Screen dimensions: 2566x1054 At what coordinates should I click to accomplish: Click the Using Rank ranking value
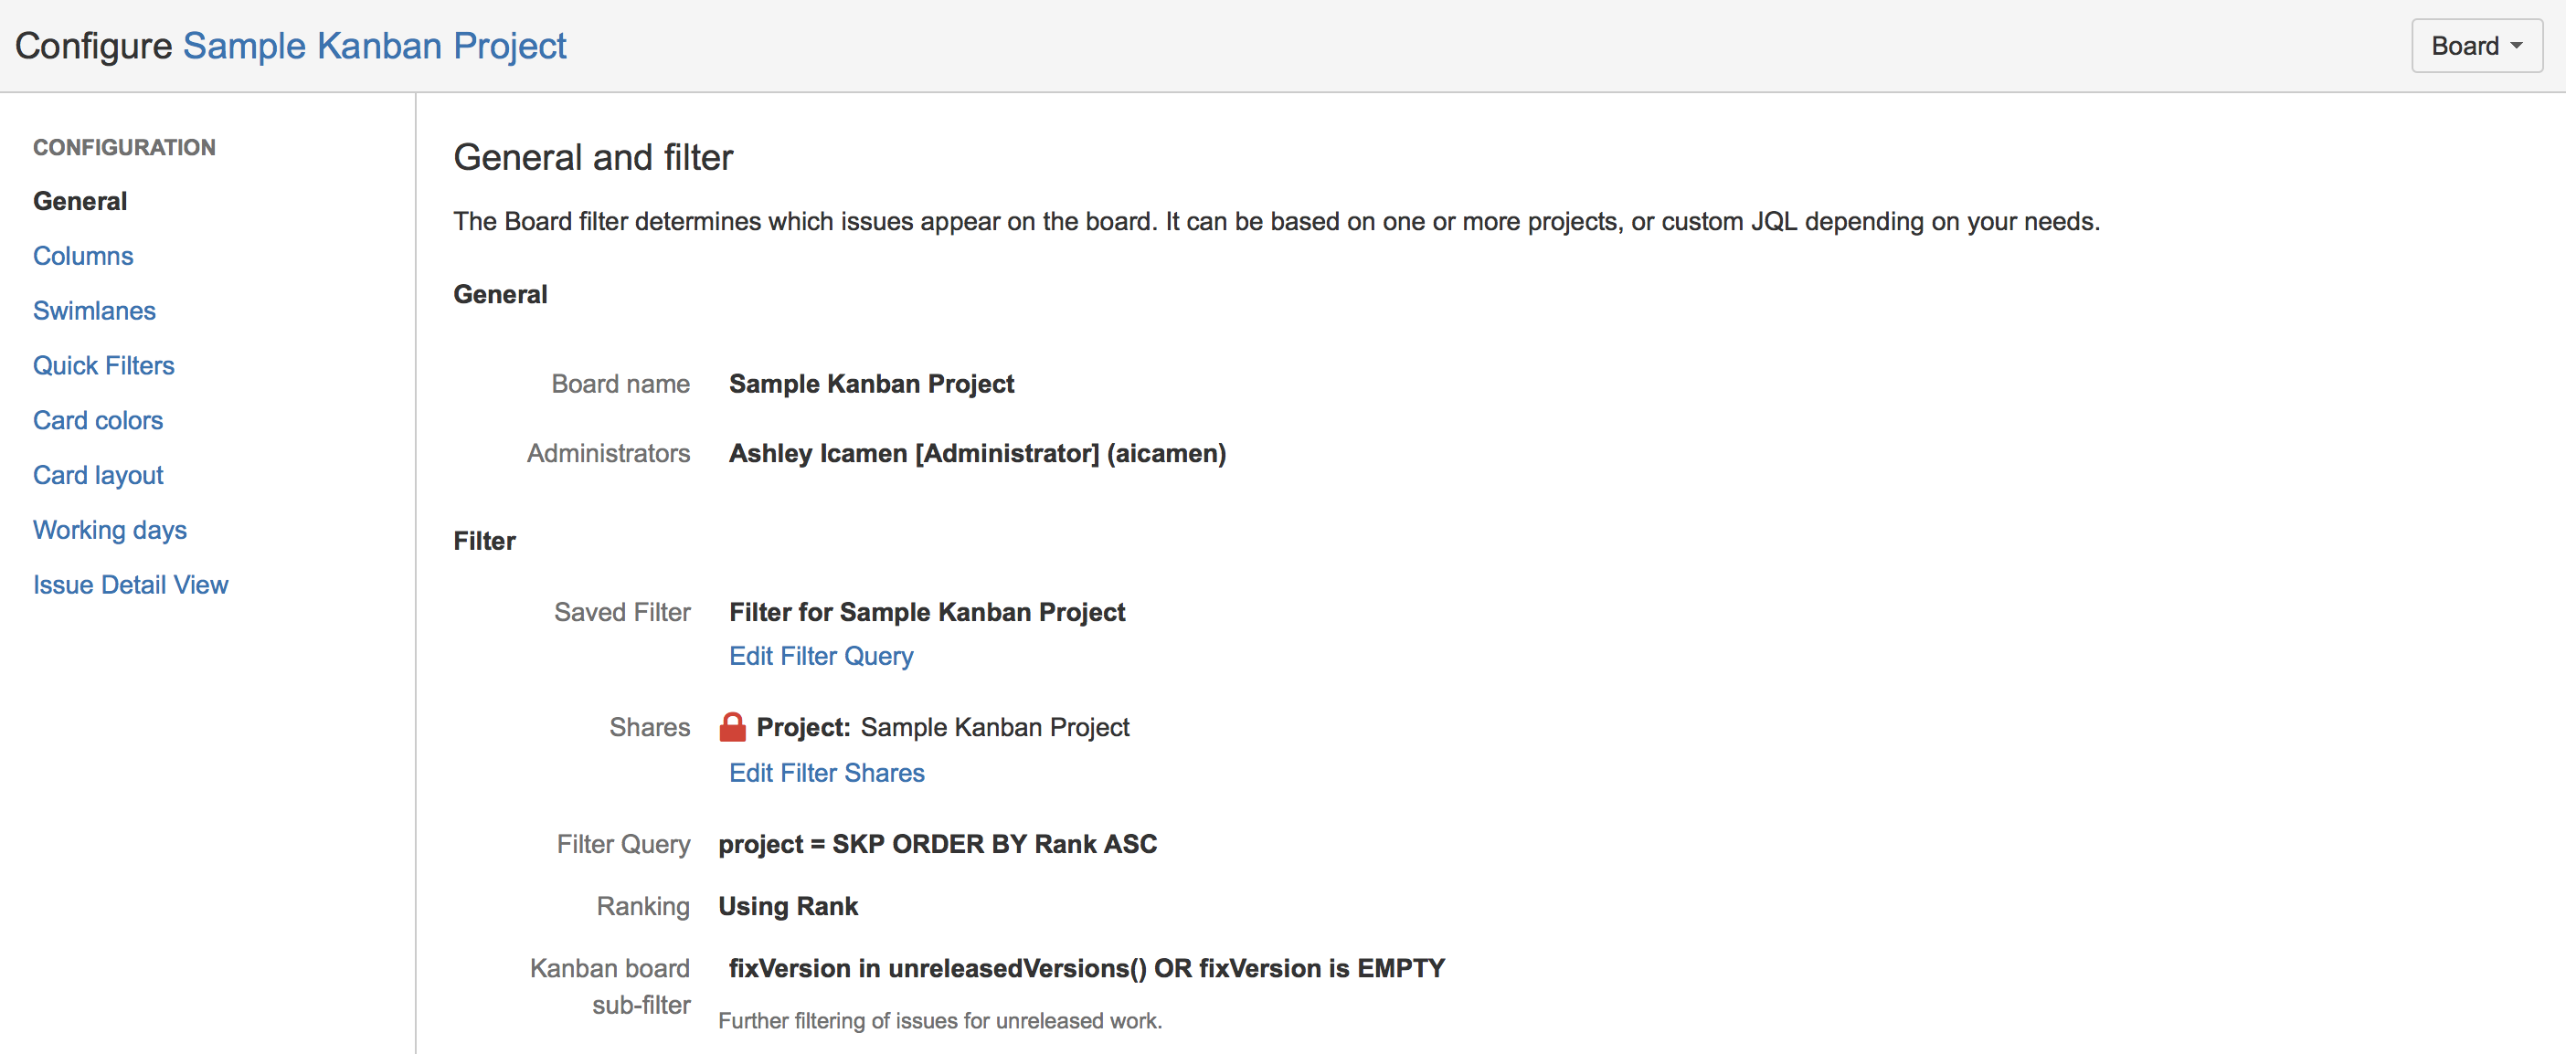pyautogui.click(x=788, y=907)
